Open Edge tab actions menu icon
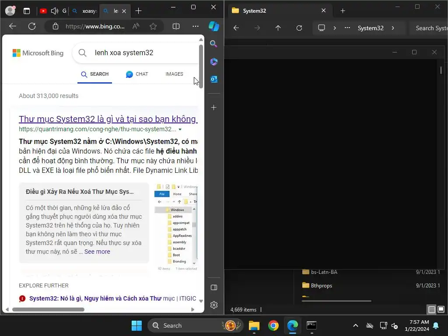This screenshot has height=336, width=448. (x=27, y=11)
